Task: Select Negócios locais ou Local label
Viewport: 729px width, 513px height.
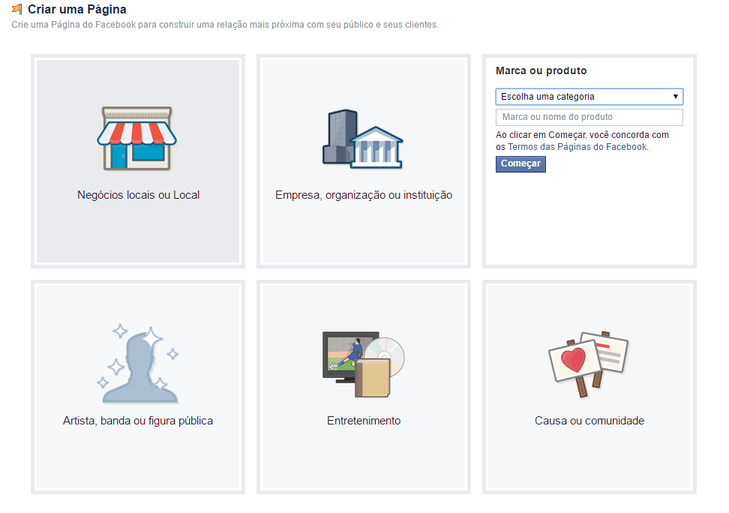Action: [x=138, y=195]
